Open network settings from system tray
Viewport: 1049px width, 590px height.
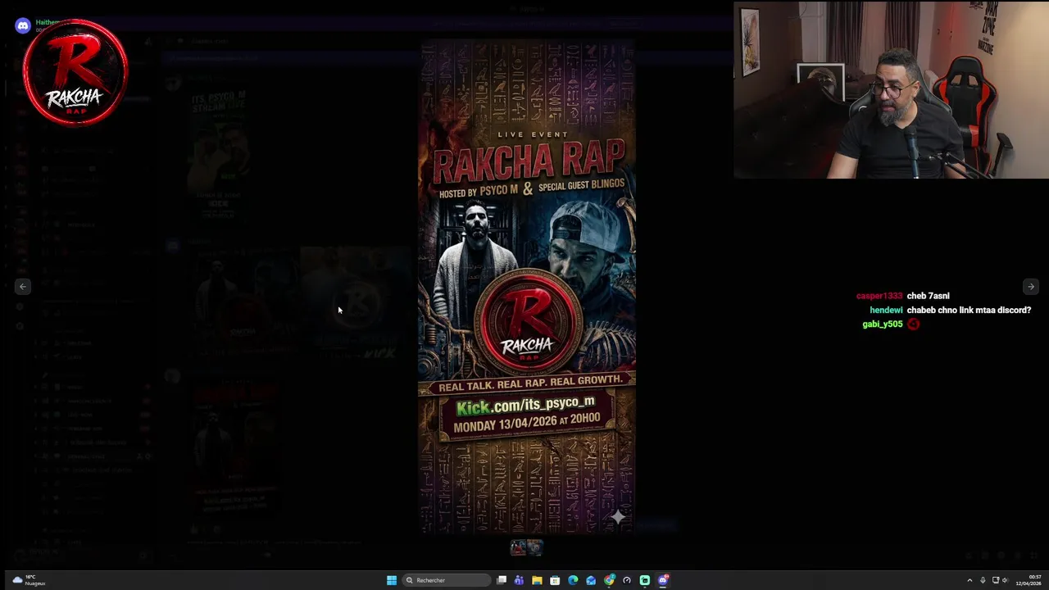(996, 580)
